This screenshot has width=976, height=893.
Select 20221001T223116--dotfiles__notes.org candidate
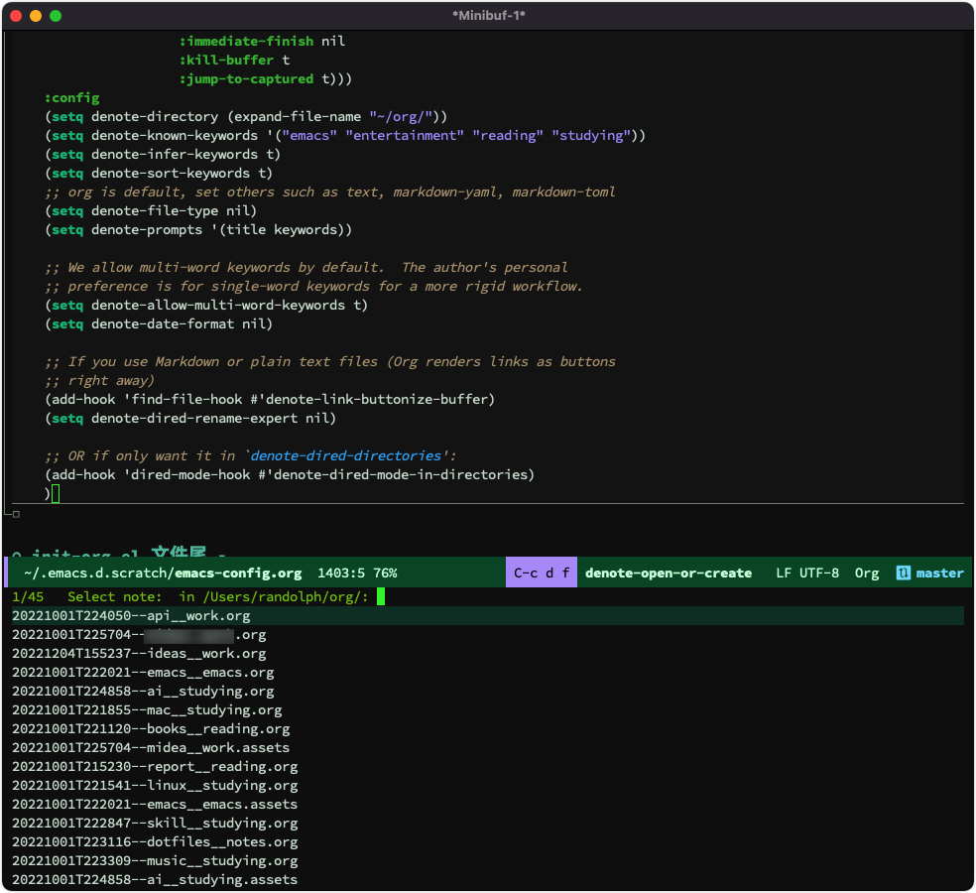[487, 842]
